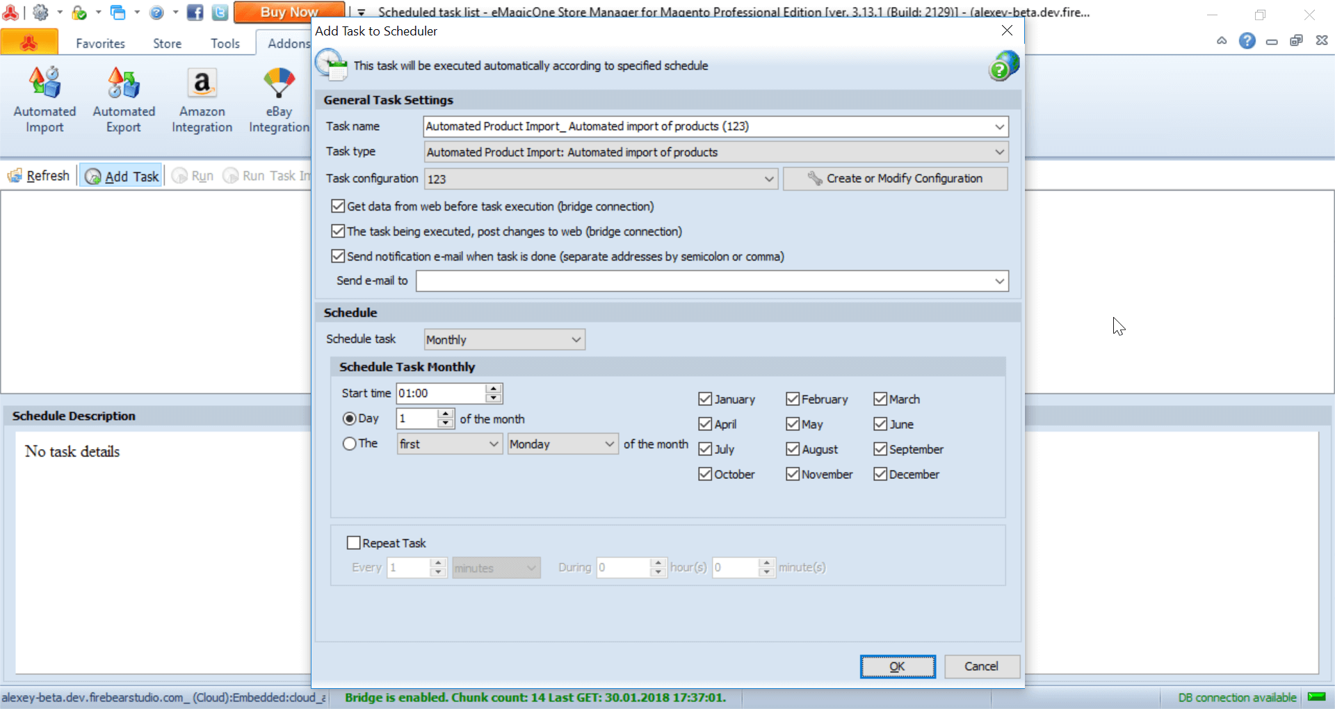
Task: Uncheck the March month checkbox
Action: (x=880, y=399)
